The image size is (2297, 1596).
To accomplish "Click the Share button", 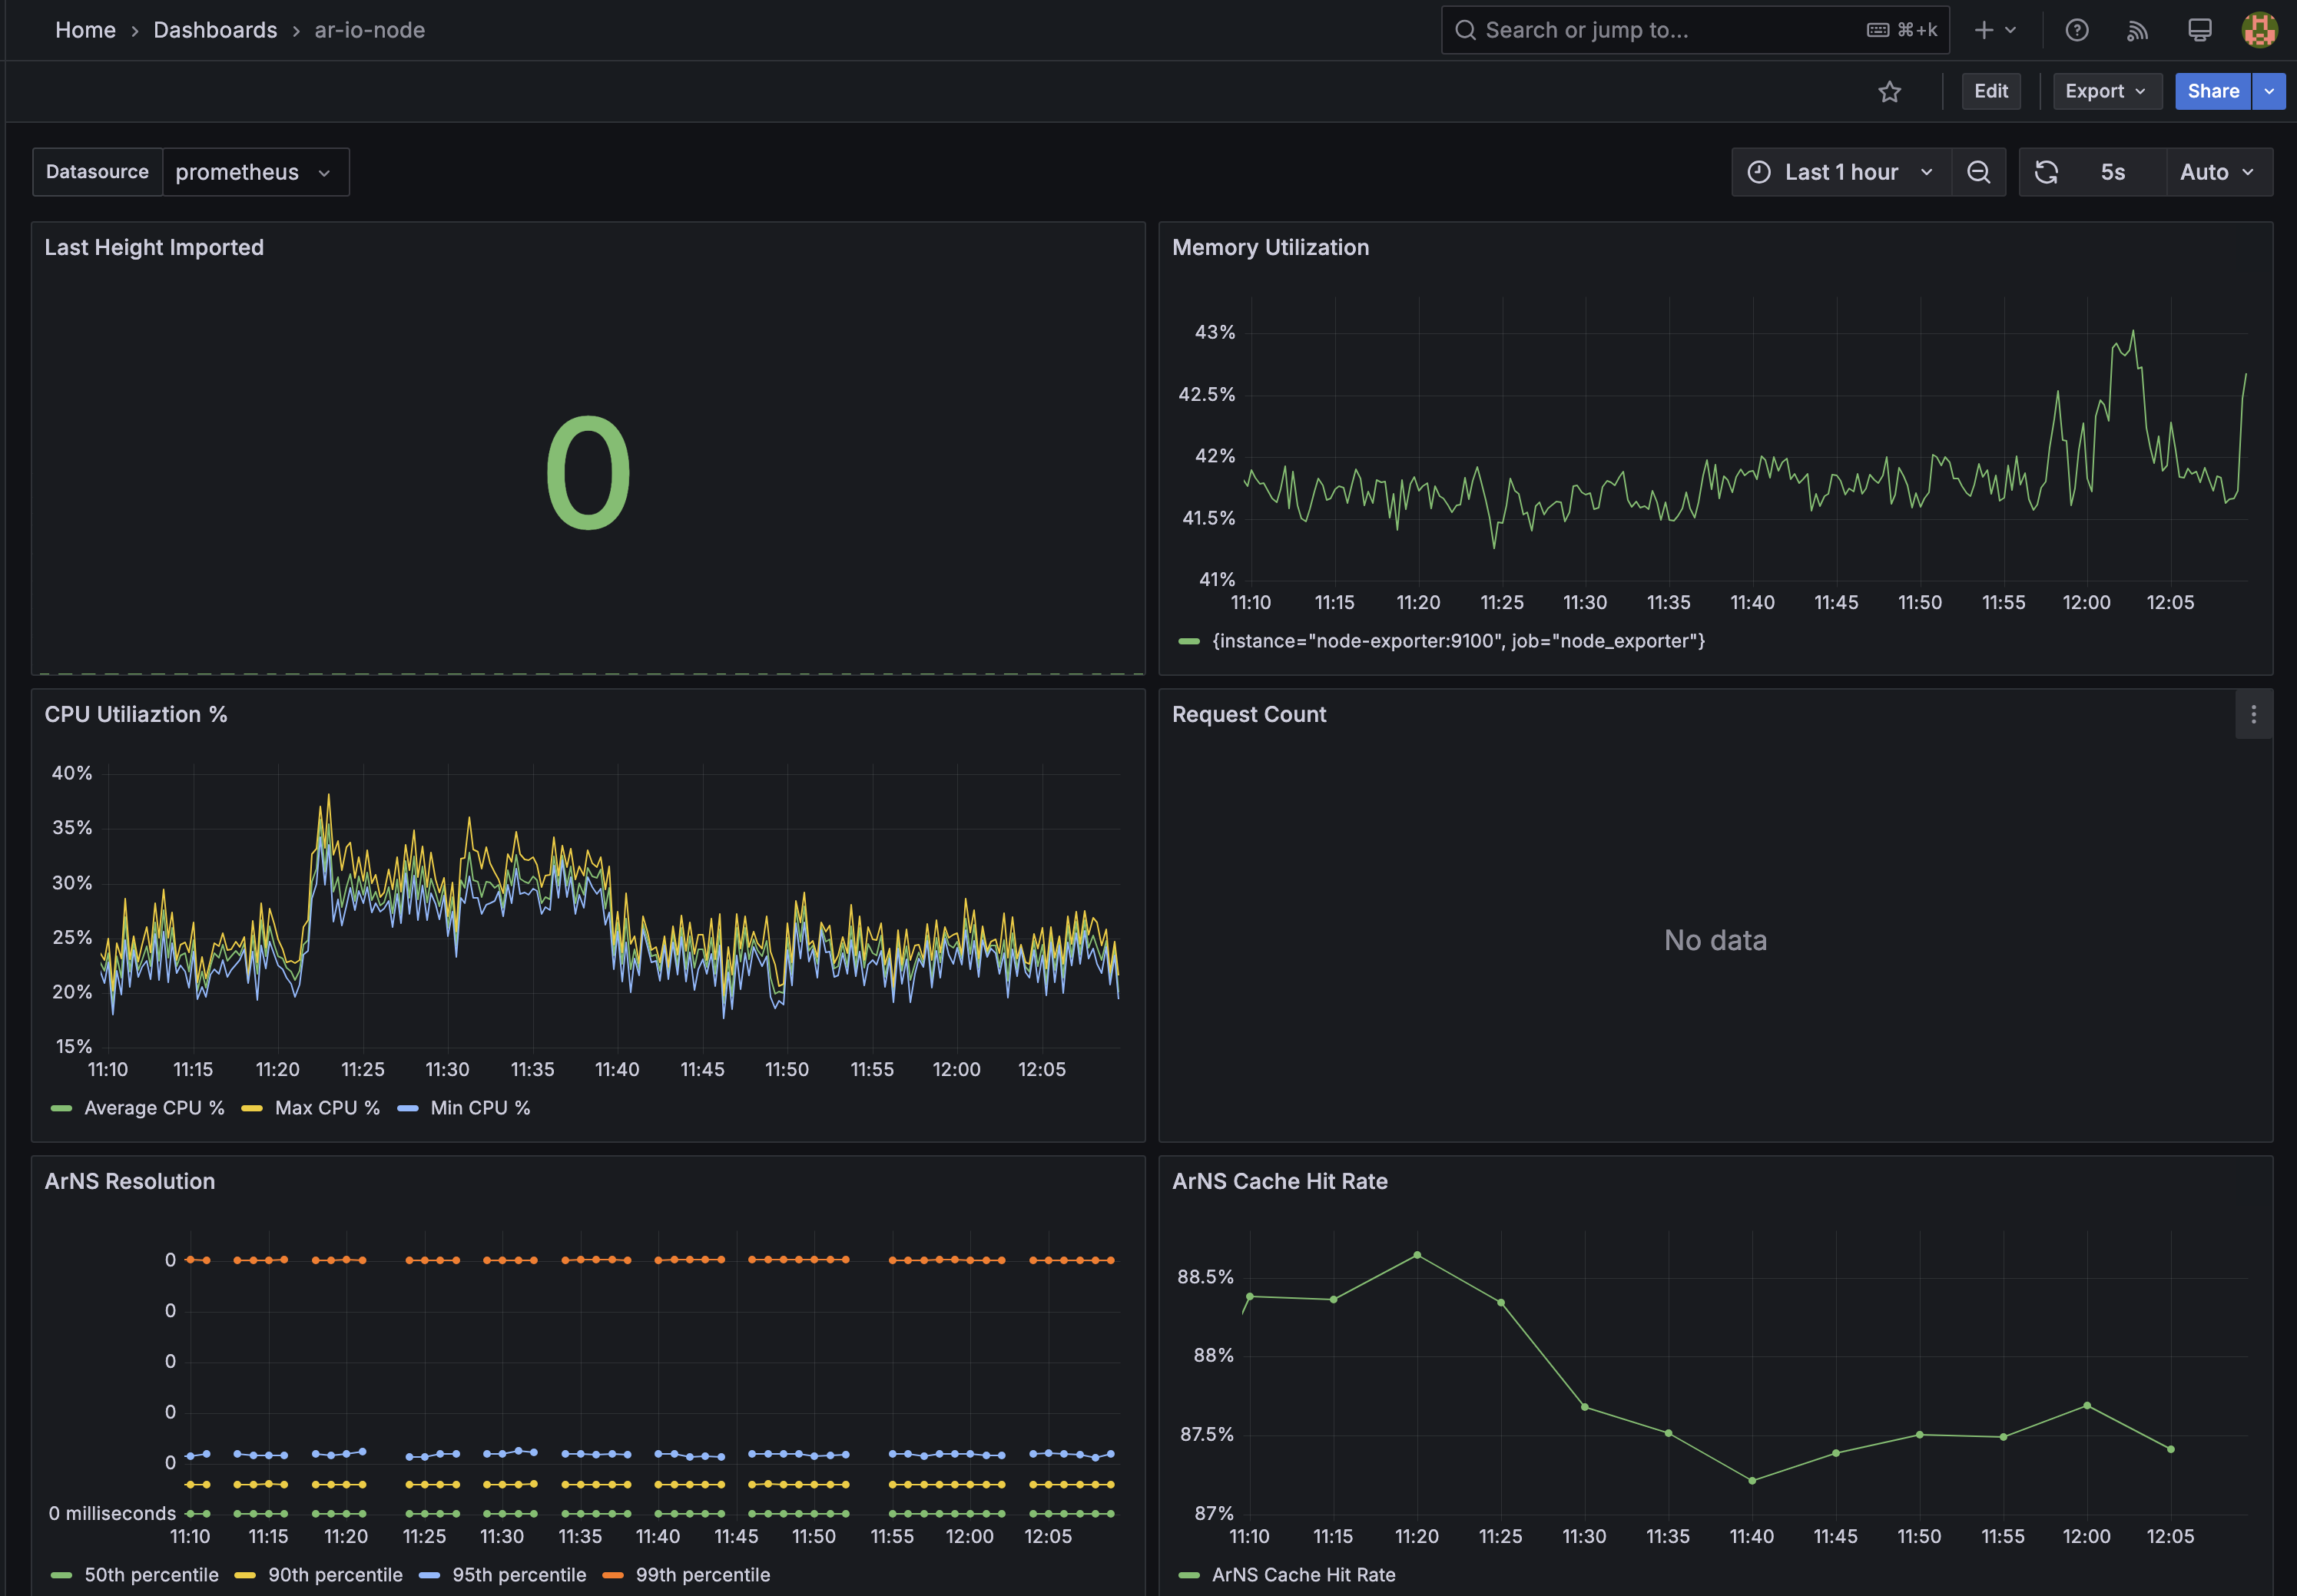I will point(2211,91).
